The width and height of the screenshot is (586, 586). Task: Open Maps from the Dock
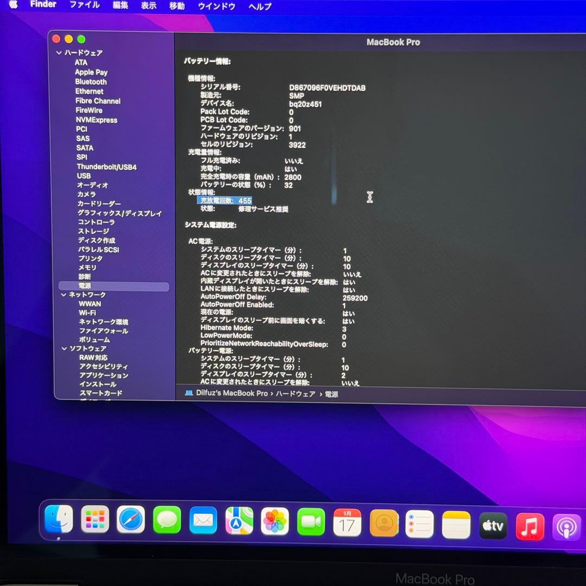pyautogui.click(x=239, y=521)
